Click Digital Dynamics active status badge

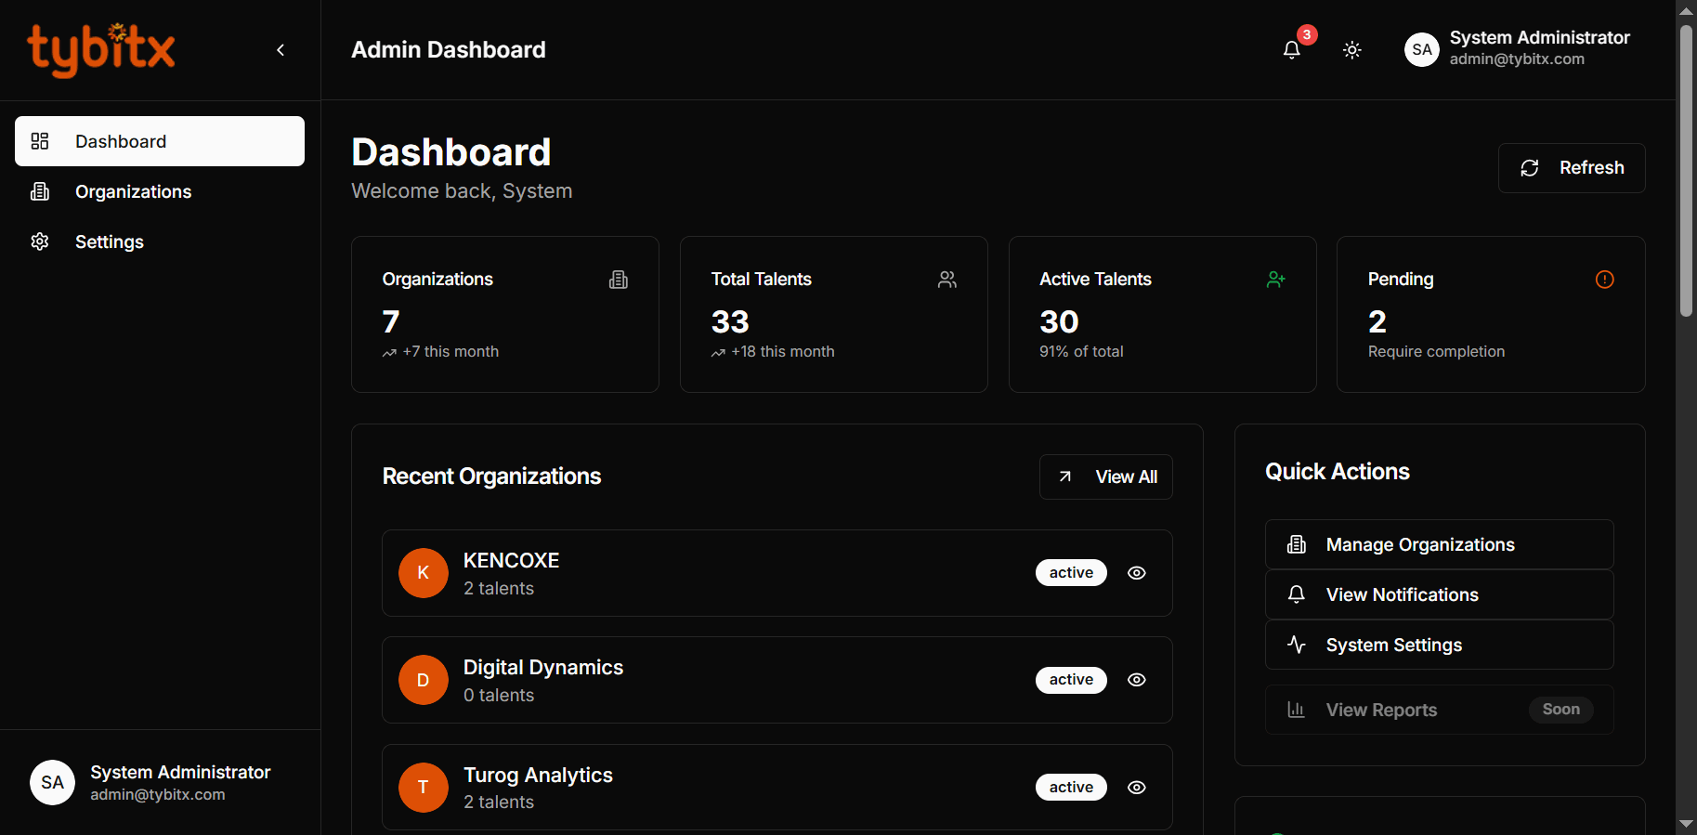coord(1071,680)
